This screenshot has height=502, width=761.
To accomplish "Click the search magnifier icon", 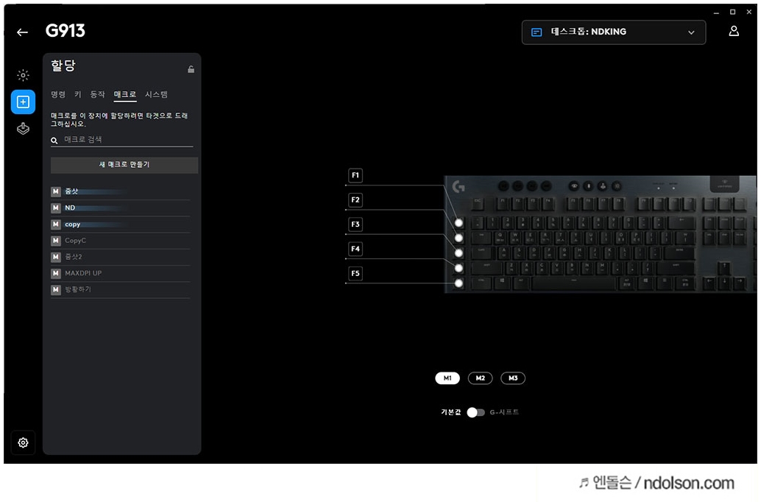I will tap(54, 141).
